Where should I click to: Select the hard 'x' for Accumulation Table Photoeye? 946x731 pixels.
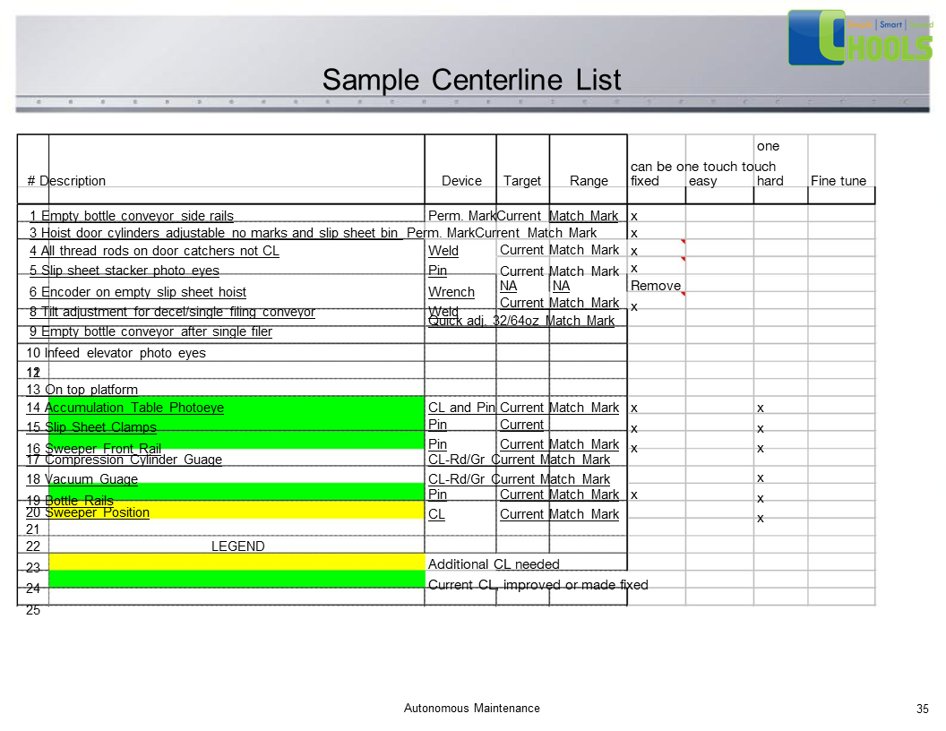[x=761, y=408]
